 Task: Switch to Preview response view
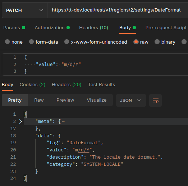coord(65,100)
